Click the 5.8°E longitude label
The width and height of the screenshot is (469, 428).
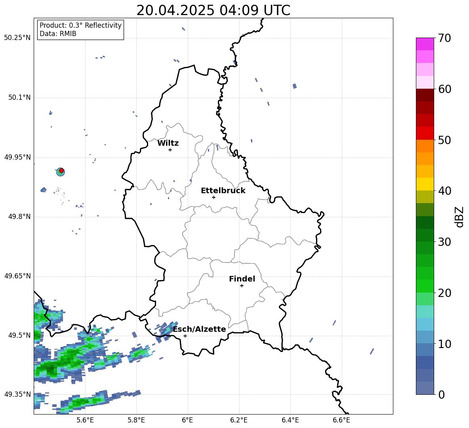pyautogui.click(x=136, y=420)
